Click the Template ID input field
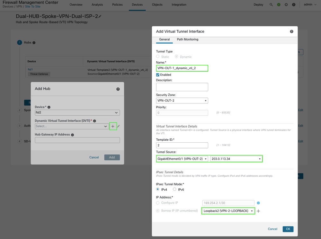Viewport: 321px width, 239px height. pyautogui.click(x=182, y=145)
